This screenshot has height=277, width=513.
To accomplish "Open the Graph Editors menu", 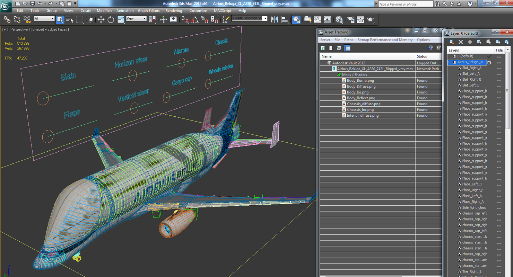I will (x=149, y=11).
